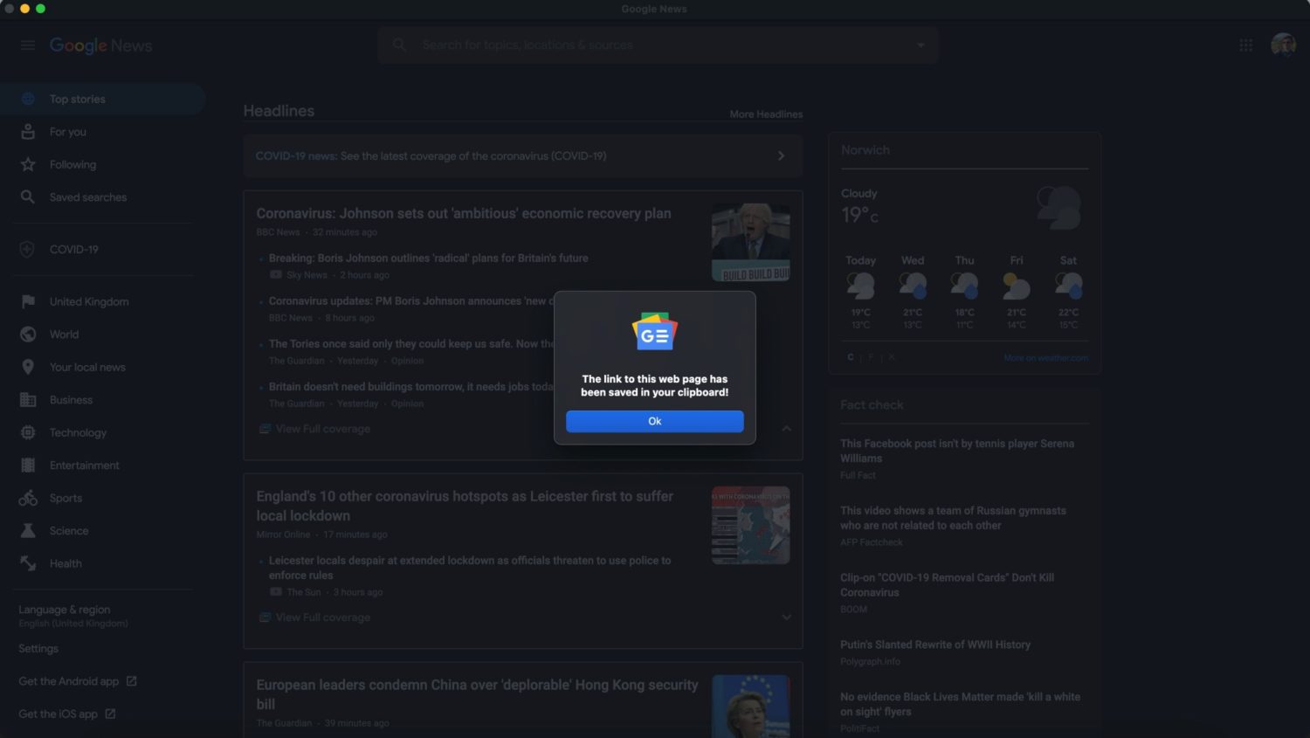This screenshot has height=738, width=1310.
Task: Click the search magnifier icon
Action: click(399, 45)
